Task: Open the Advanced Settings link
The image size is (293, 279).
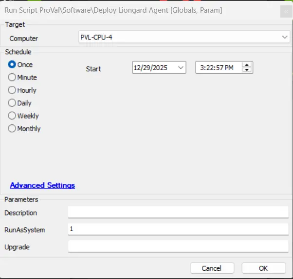Action: (42, 185)
